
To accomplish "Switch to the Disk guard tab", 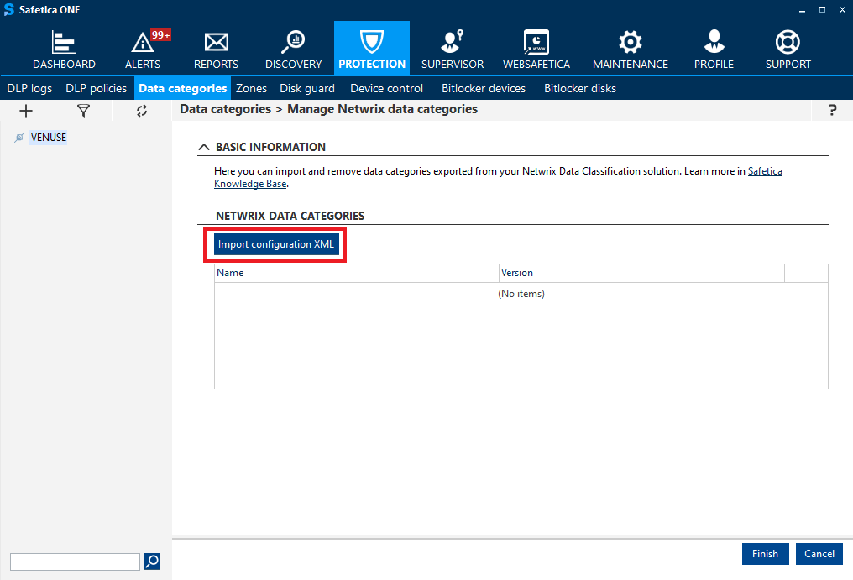I will click(307, 88).
